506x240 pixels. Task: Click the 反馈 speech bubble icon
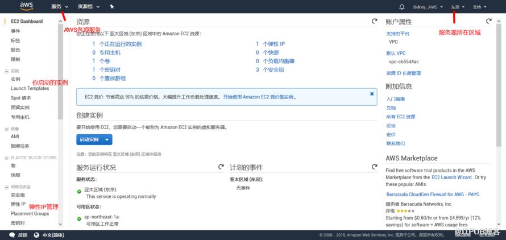13,235
